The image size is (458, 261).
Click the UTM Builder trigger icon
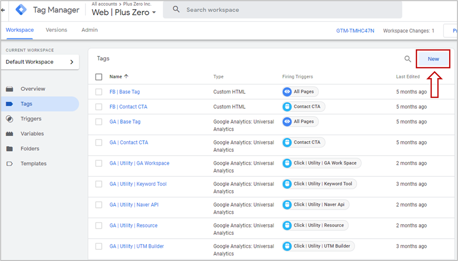pyautogui.click(x=287, y=246)
